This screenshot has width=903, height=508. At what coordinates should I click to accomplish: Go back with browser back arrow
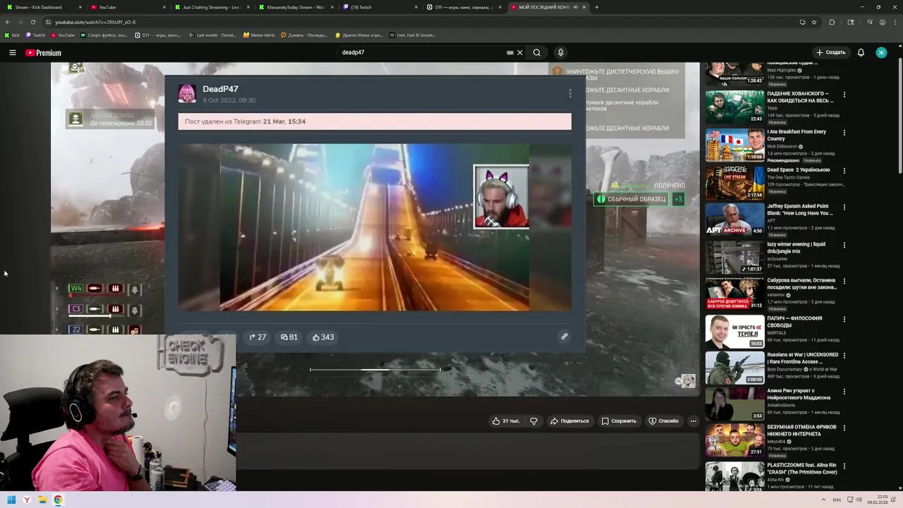(8, 22)
